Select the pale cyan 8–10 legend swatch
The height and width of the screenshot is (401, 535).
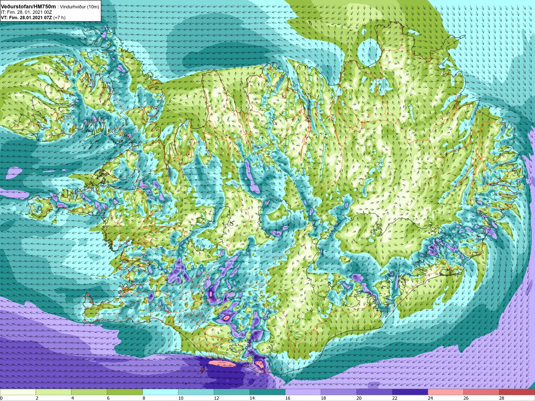[x=160, y=392]
